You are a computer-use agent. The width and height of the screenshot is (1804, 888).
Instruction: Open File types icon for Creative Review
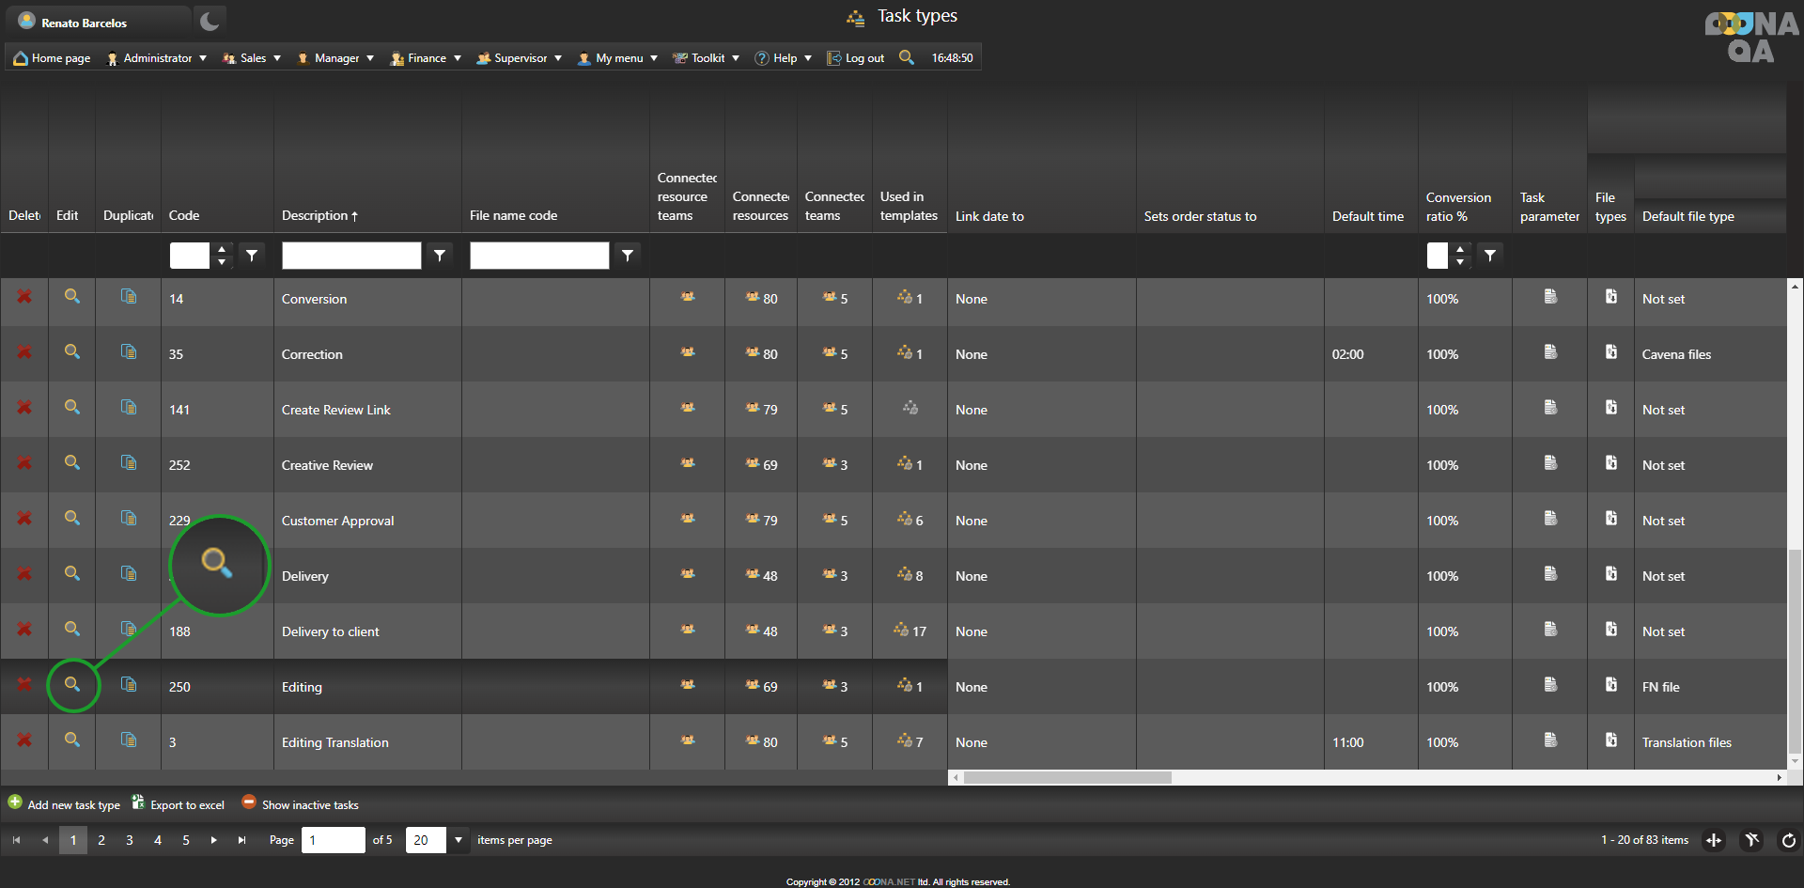[1610, 463]
